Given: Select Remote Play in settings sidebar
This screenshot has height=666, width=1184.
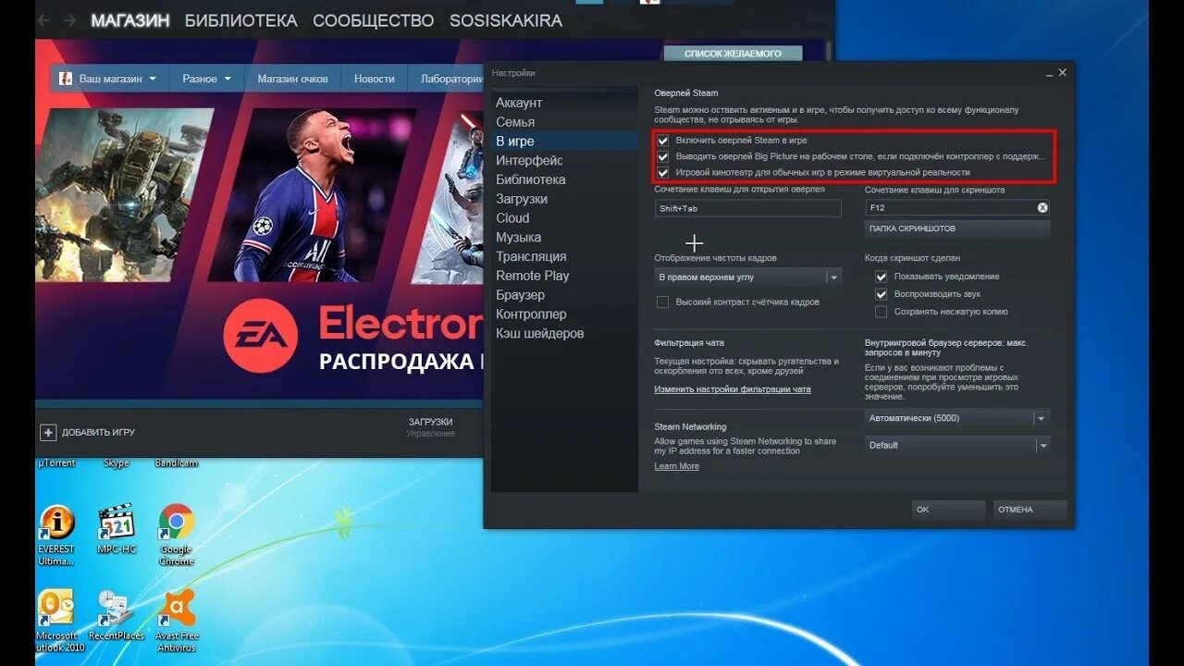Looking at the screenshot, I should tap(533, 276).
